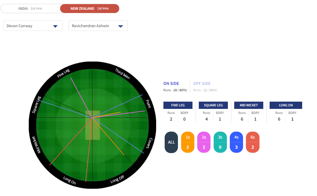
Task: Click the FINE LEG zone header
Action: point(178,105)
